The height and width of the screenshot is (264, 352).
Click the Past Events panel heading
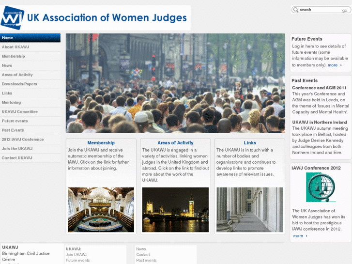[x=305, y=80]
